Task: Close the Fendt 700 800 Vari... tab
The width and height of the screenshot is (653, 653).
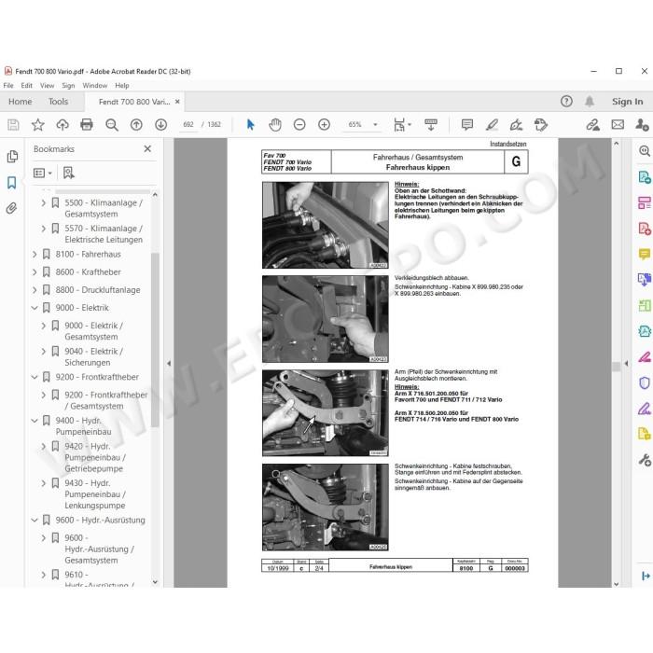Action: [177, 101]
